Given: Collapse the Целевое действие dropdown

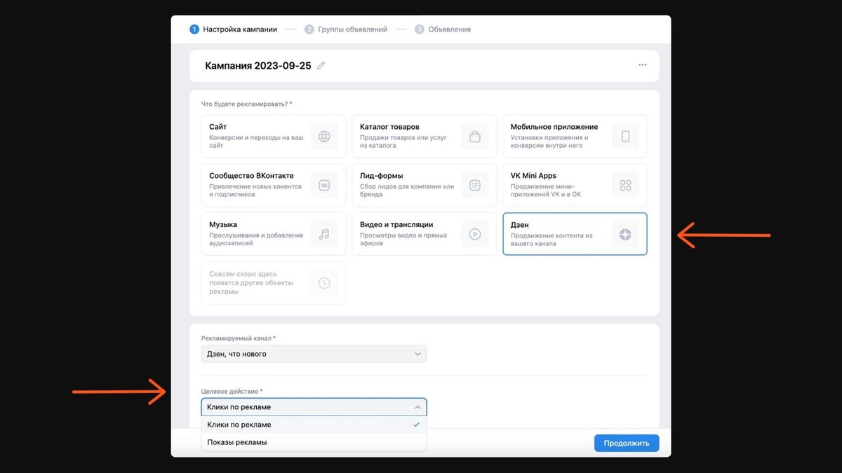Looking at the screenshot, I should [x=314, y=407].
